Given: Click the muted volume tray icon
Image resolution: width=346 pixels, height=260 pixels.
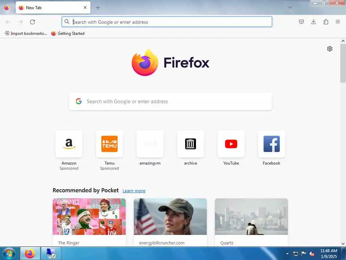Looking at the screenshot, I should click(312, 254).
